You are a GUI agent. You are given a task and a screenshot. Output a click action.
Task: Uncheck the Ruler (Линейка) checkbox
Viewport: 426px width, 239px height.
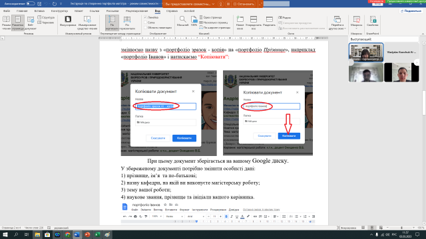145,17
